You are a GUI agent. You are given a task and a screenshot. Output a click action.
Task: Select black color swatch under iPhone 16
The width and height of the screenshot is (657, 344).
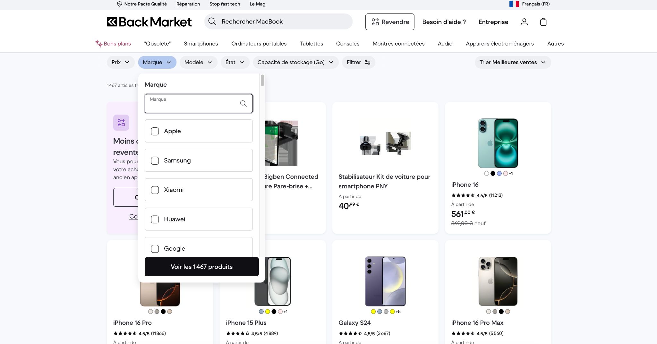493,174
